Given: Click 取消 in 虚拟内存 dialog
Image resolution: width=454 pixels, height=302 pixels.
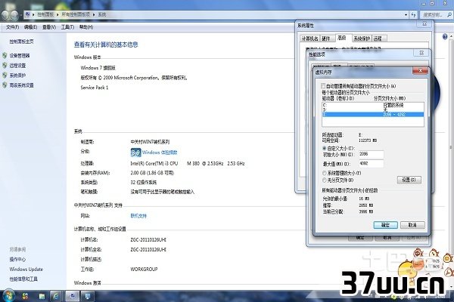Looking at the screenshot, I should pos(412,225).
